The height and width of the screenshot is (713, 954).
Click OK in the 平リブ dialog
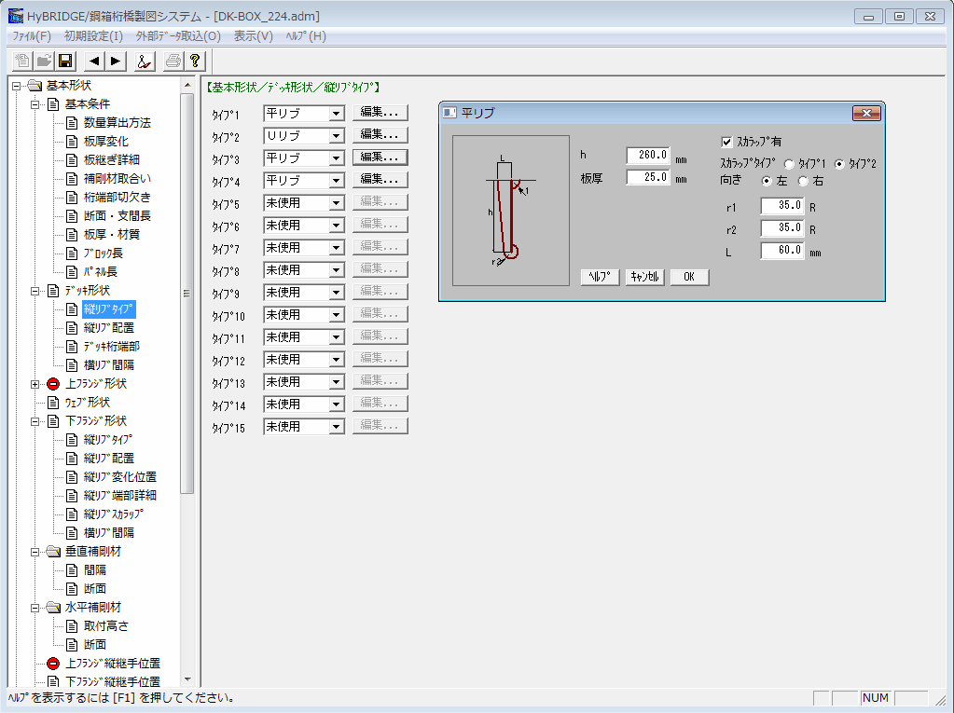pyautogui.click(x=689, y=277)
